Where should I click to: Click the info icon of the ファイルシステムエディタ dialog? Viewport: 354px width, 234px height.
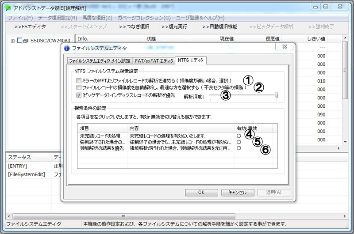click(x=67, y=48)
